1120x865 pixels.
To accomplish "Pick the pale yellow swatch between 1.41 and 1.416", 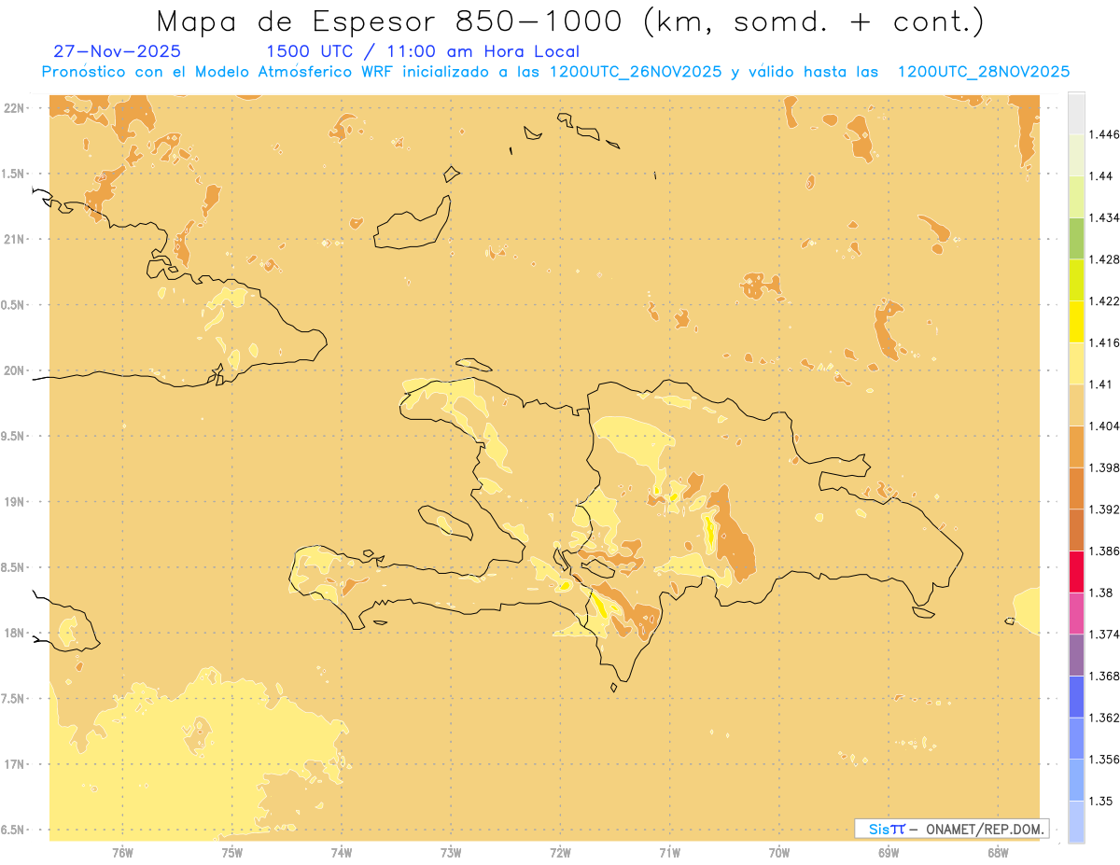I will [1076, 363].
